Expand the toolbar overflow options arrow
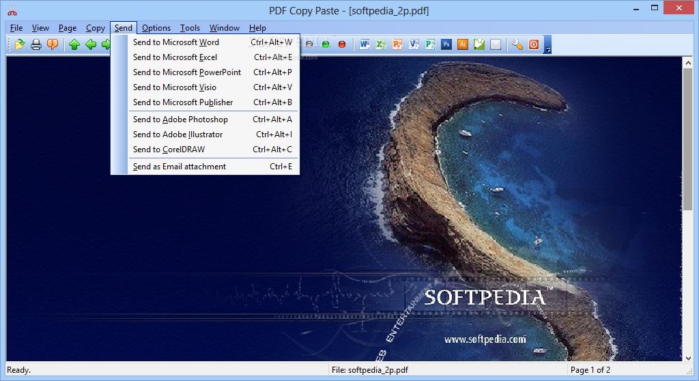 pyautogui.click(x=548, y=44)
